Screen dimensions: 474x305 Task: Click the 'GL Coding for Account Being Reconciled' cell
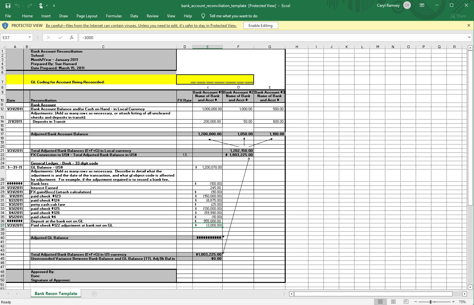click(103, 80)
